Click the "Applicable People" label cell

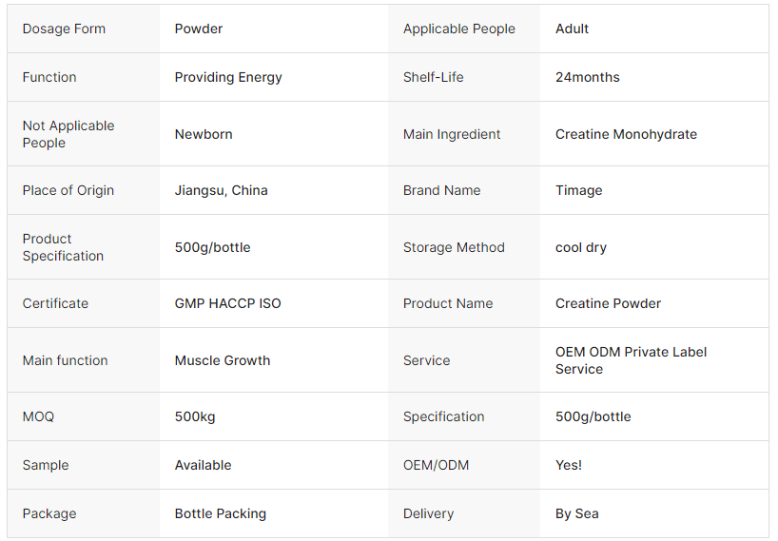[458, 29]
